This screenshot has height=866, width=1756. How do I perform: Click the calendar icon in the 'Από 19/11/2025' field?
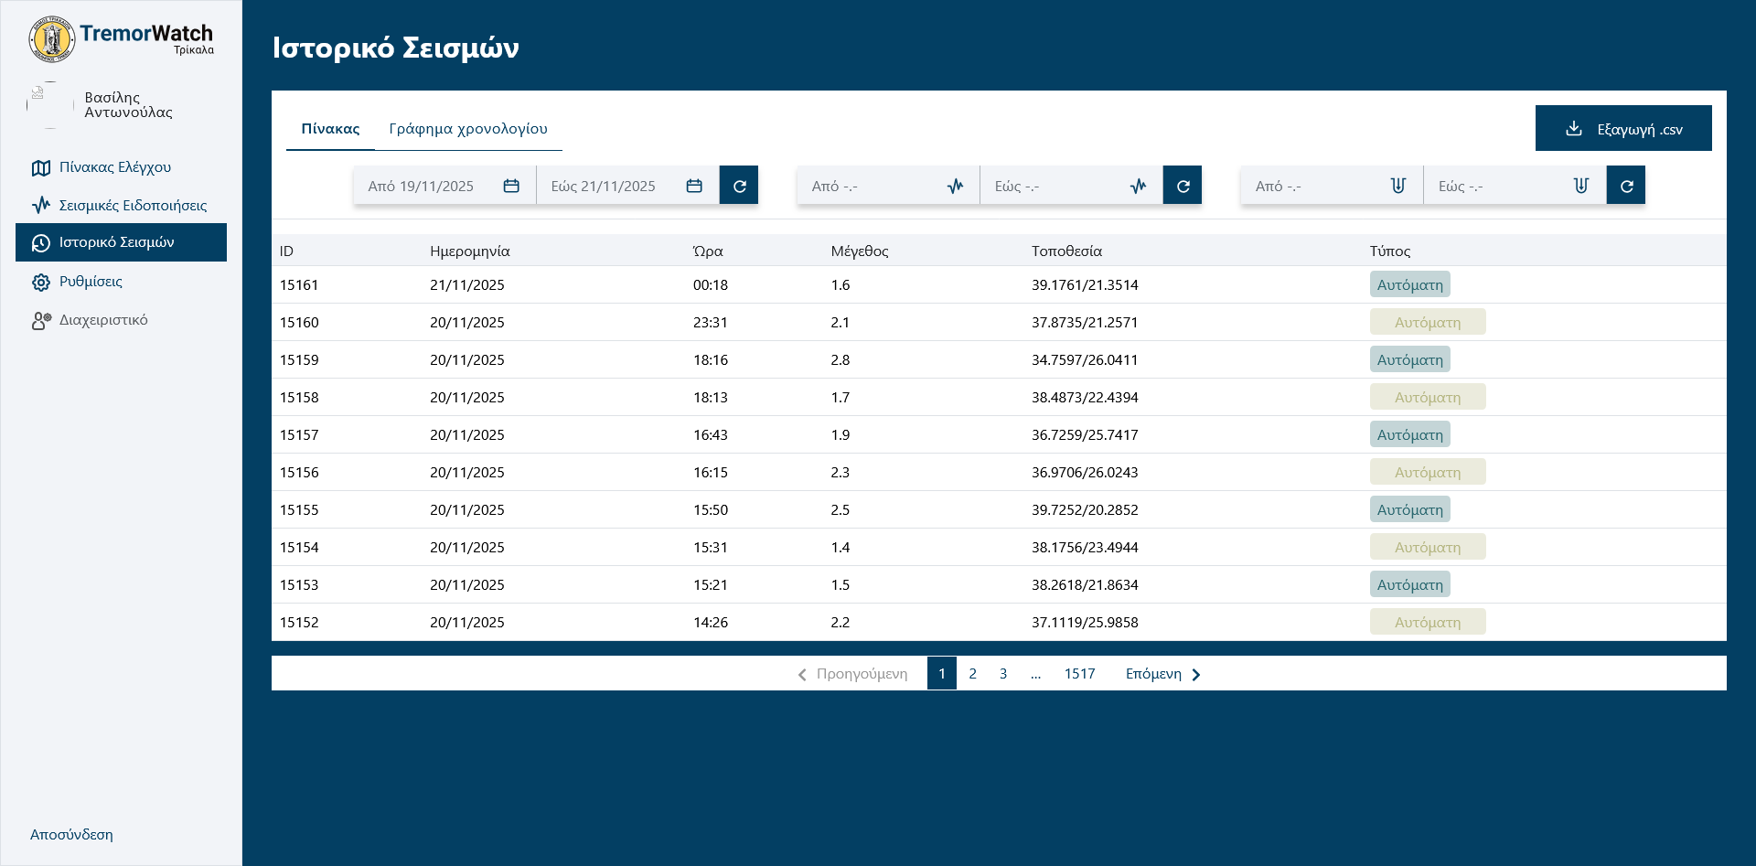511,186
